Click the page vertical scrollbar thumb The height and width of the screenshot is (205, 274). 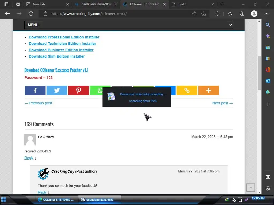coord(259,73)
